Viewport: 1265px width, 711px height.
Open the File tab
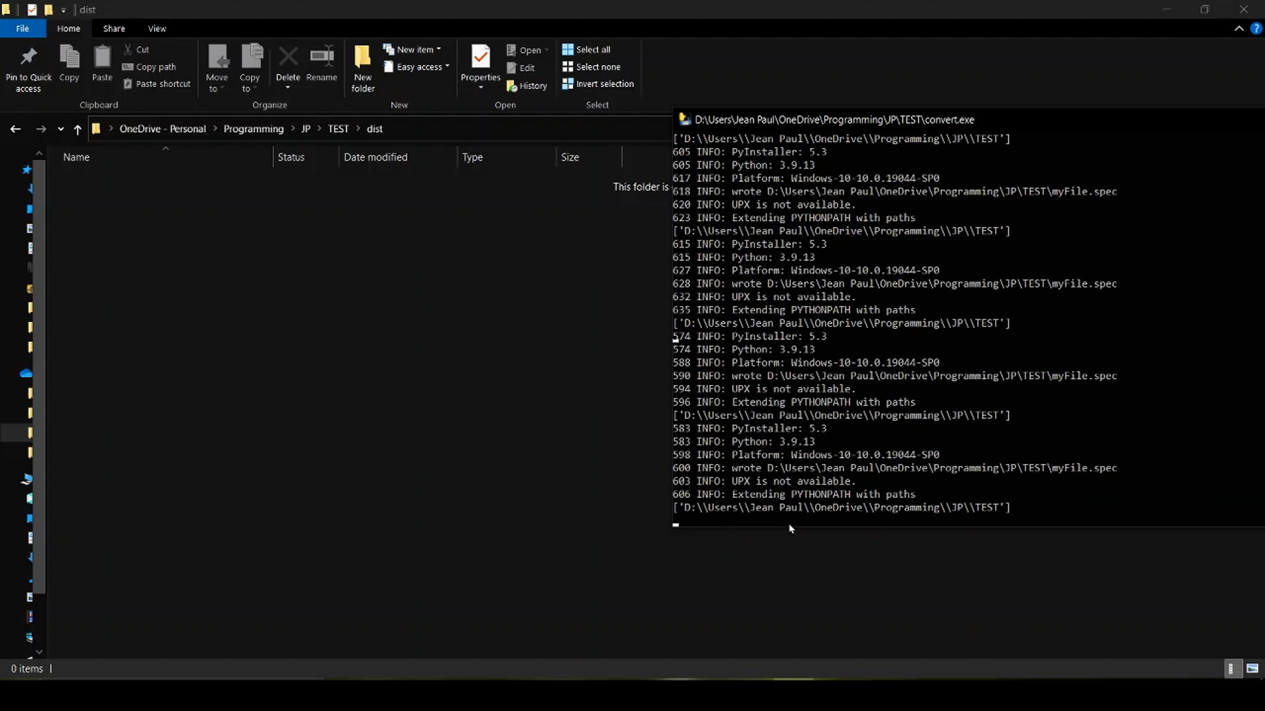pos(23,28)
